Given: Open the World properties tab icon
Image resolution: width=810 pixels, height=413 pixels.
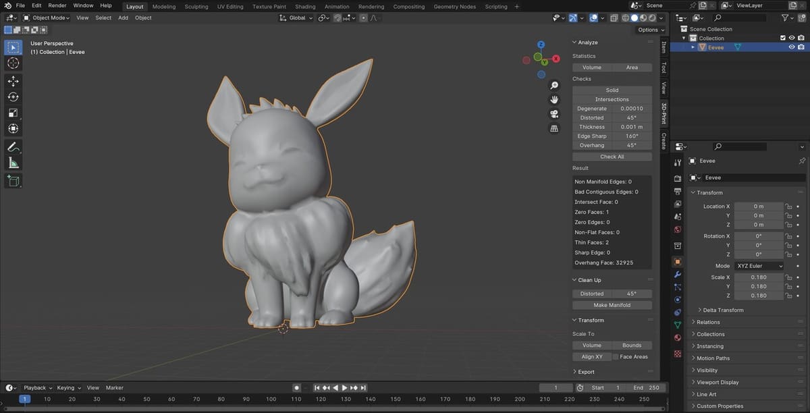Looking at the screenshot, I should (678, 229).
